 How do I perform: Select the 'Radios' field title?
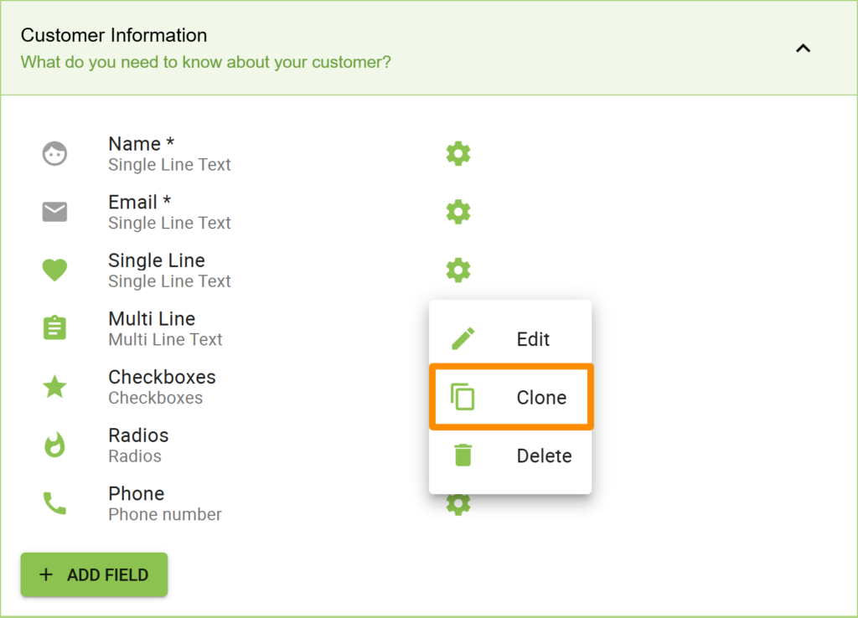click(x=138, y=435)
